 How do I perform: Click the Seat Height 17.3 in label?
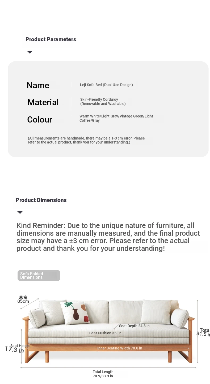17,348
